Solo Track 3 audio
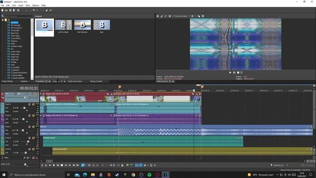 pos(34,116)
